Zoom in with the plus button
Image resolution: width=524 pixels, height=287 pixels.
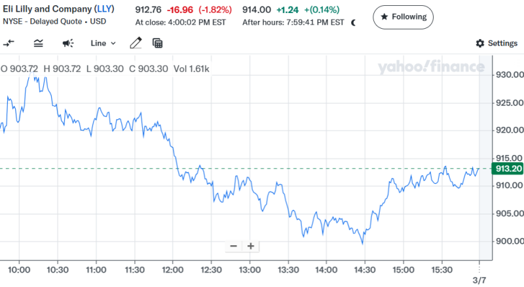[250, 246]
